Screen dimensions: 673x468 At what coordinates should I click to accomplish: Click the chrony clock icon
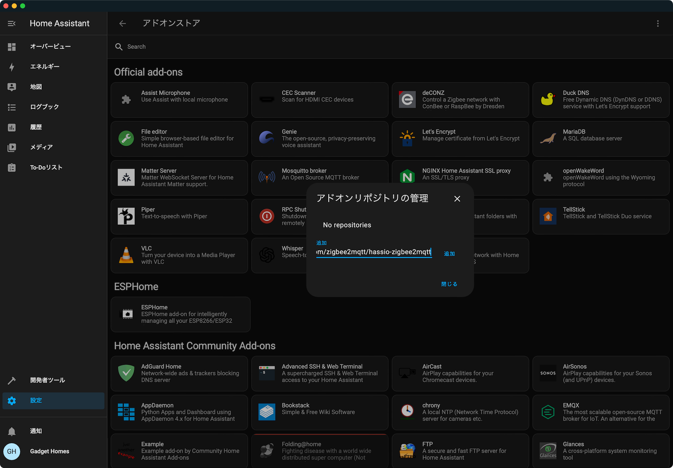coord(407,412)
